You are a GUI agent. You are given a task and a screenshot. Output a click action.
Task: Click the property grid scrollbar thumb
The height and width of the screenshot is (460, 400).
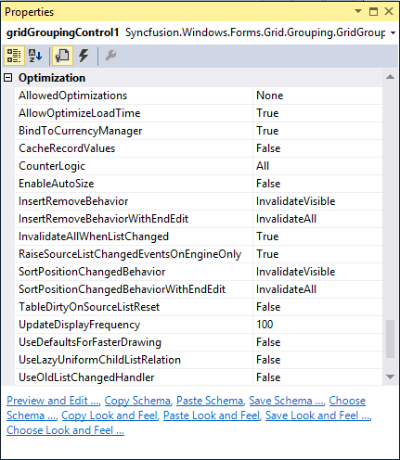point(391,339)
